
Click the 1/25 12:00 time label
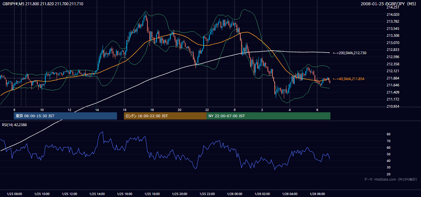click(70, 194)
